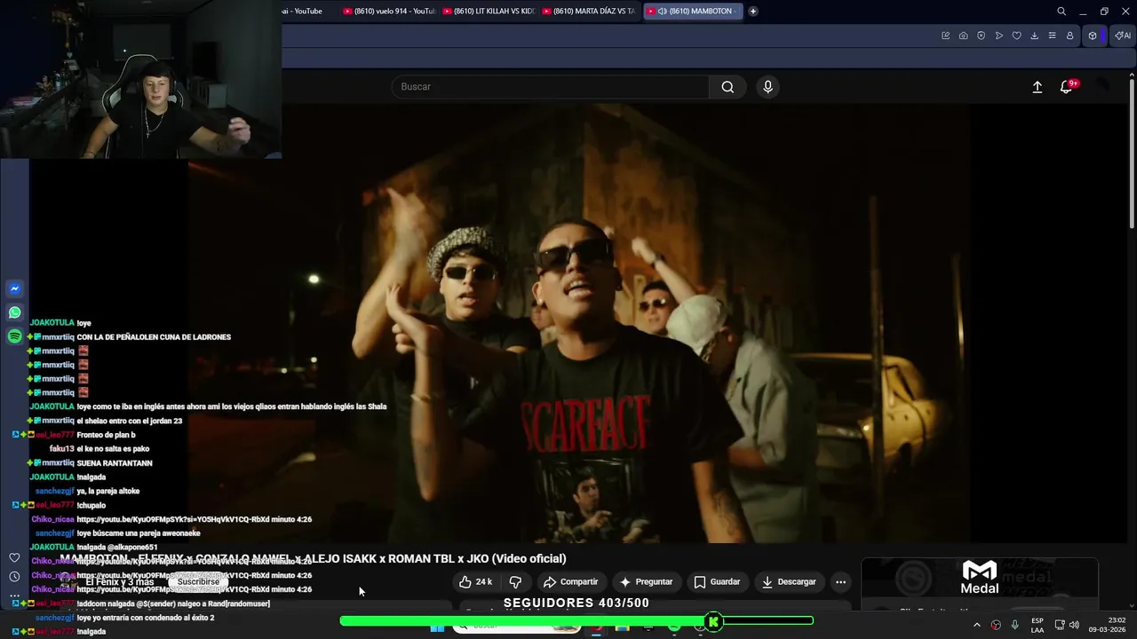Viewport: 1137px width, 639px height.
Task: Click the Medal overlay logo
Action: point(980,578)
